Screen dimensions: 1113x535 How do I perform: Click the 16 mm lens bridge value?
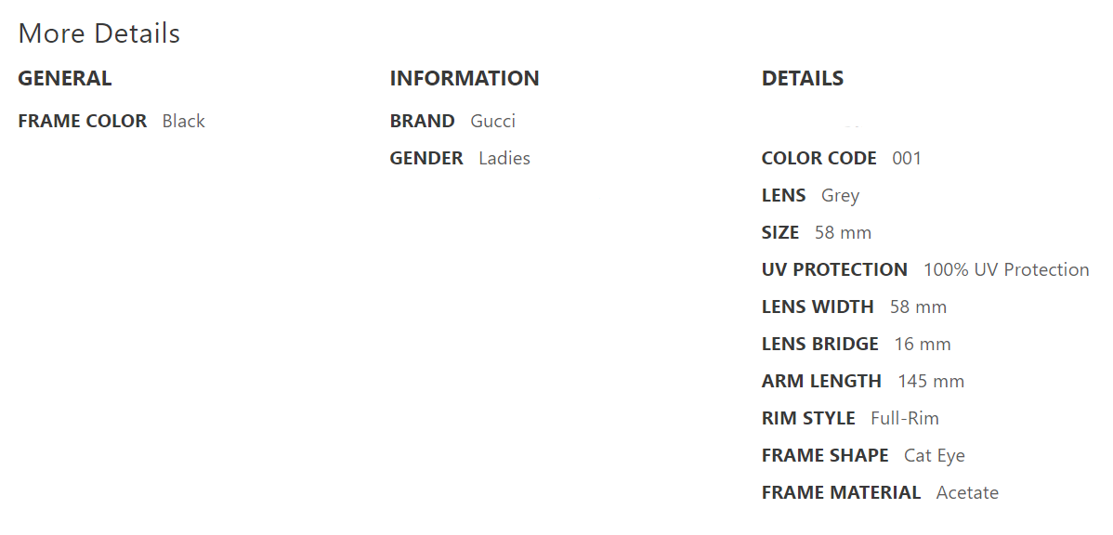(923, 344)
